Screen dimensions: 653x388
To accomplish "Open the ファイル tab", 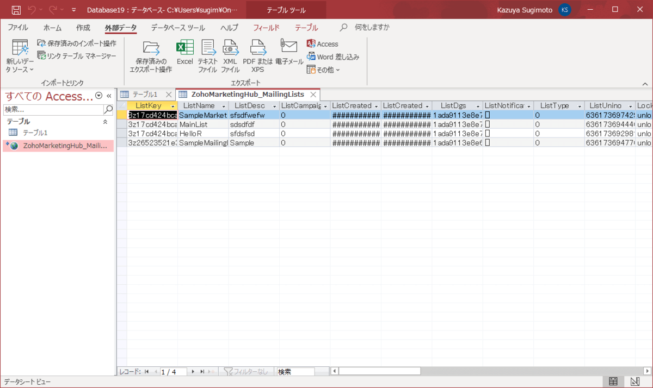I will [x=18, y=28].
